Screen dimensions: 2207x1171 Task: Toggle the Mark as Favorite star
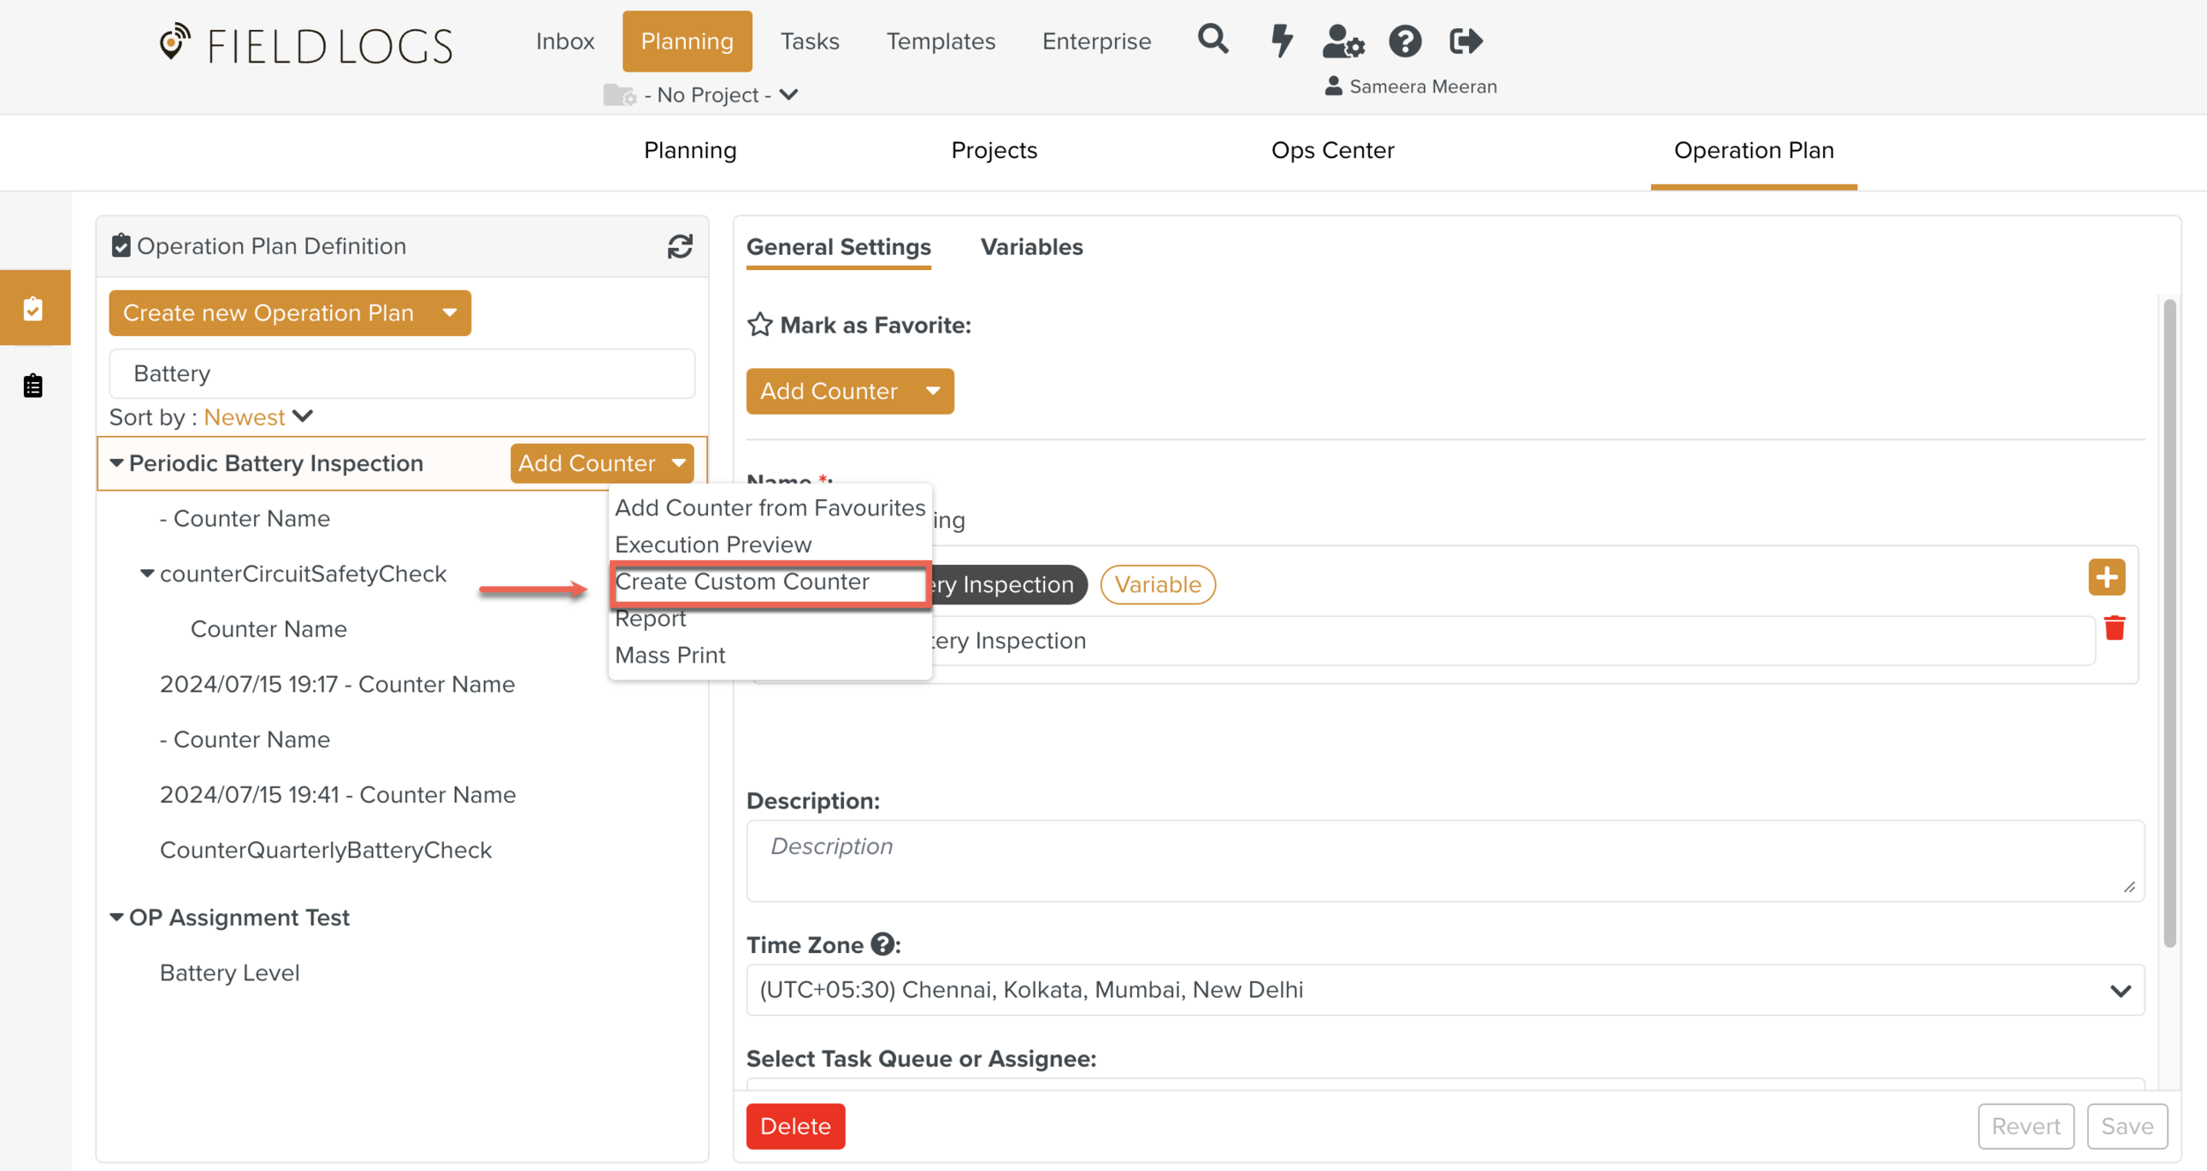[760, 325]
